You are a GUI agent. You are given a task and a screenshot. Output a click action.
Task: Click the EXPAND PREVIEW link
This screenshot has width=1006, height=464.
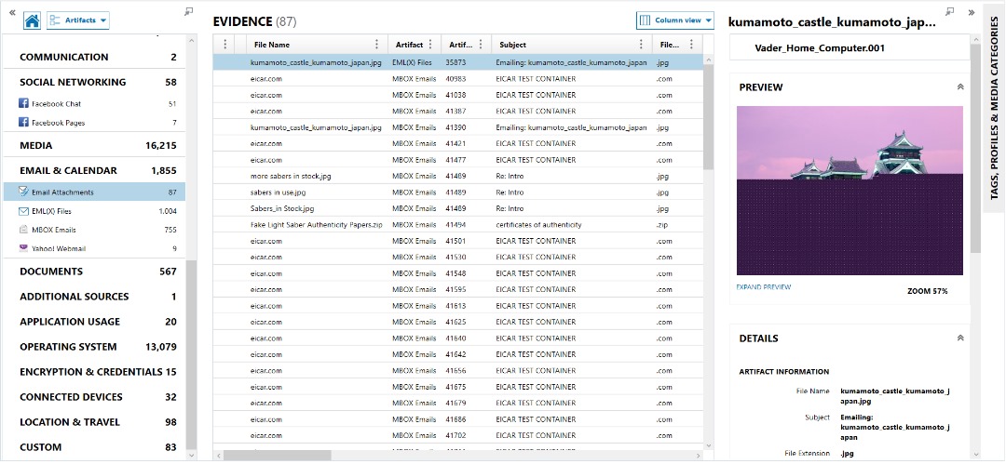pos(764,287)
